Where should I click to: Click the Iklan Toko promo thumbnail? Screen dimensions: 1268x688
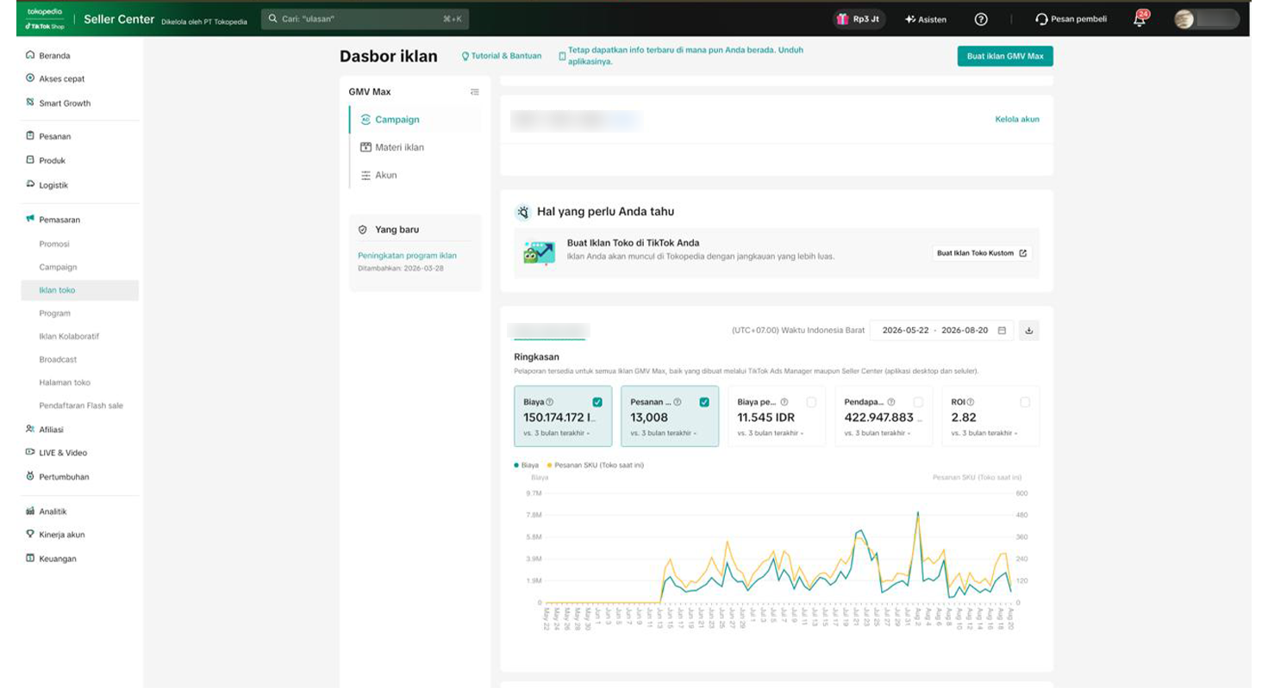(x=540, y=252)
